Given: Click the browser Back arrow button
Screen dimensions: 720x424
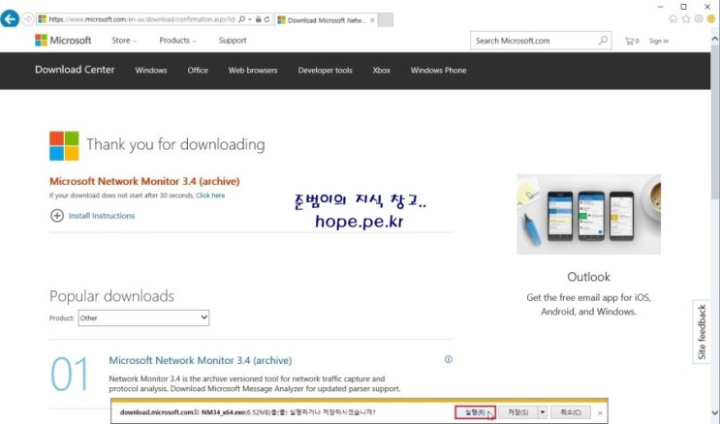Looking at the screenshot, I should click(11, 19).
